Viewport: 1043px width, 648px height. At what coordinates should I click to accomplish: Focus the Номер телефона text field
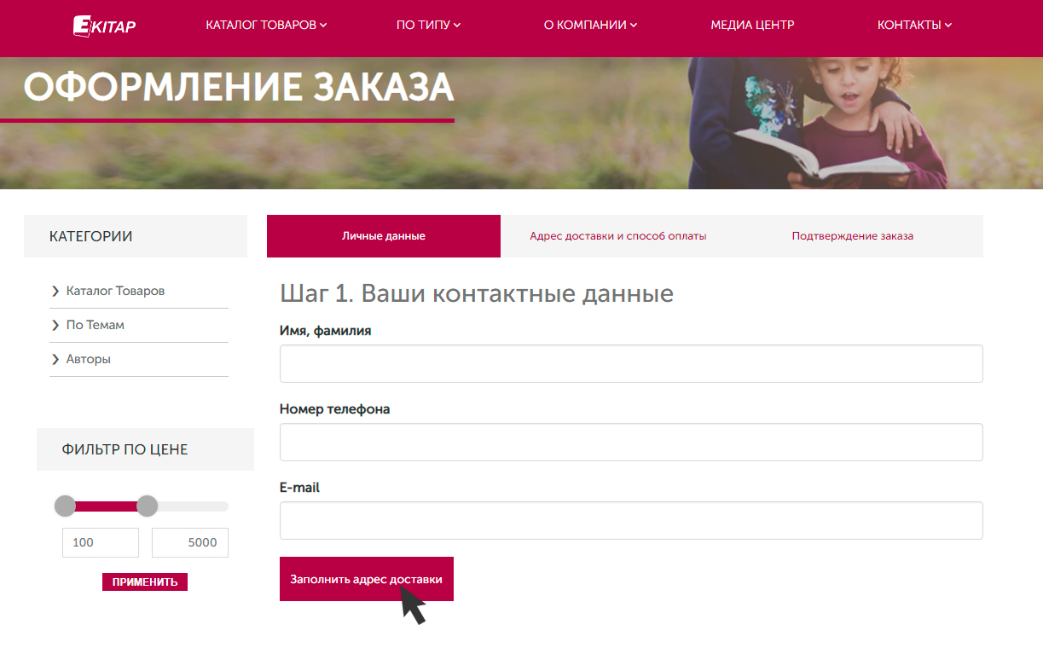(x=631, y=443)
